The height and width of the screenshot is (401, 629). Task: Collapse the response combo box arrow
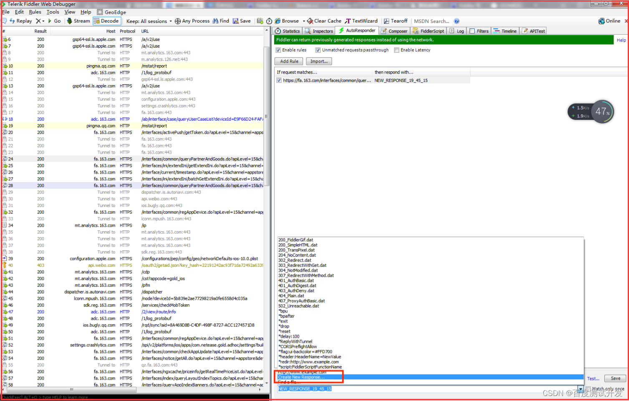(x=580, y=388)
